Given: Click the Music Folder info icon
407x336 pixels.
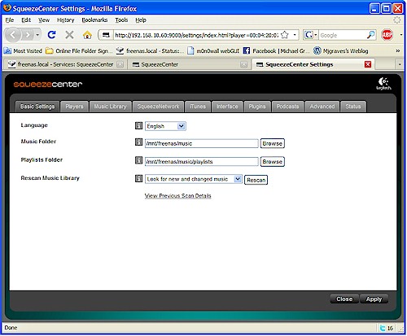Looking at the screenshot, I should tap(138, 142).
